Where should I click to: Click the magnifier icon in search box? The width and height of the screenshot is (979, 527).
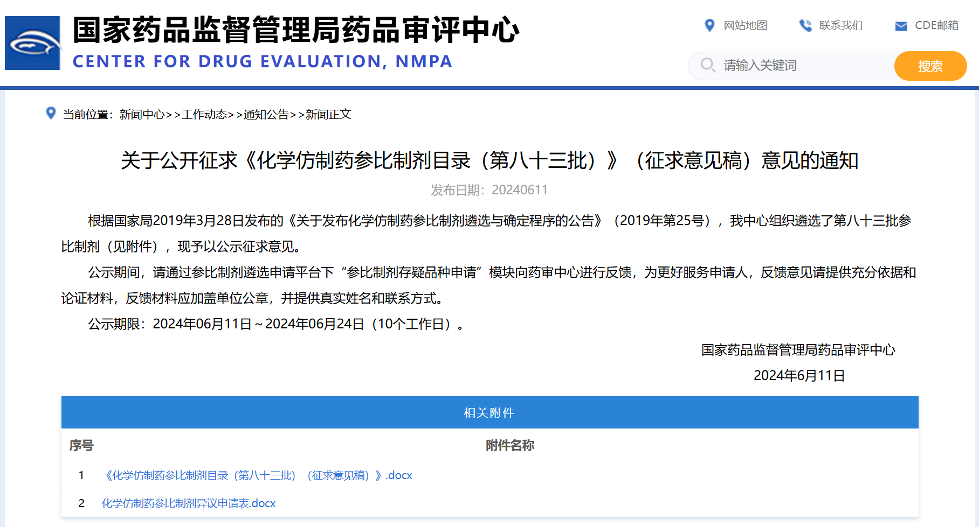(707, 65)
